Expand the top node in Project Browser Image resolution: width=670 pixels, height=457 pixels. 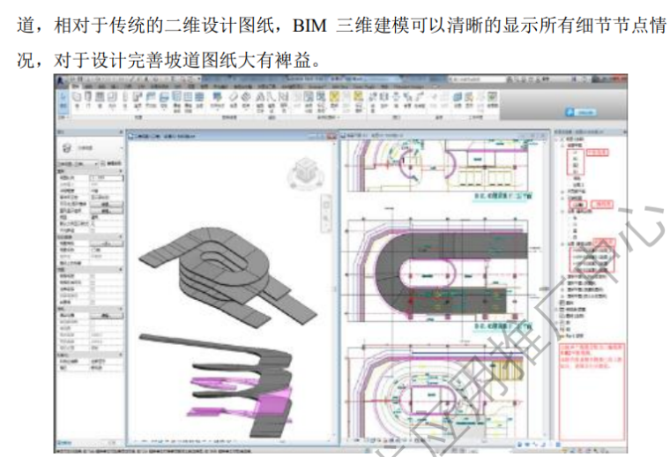(561, 141)
